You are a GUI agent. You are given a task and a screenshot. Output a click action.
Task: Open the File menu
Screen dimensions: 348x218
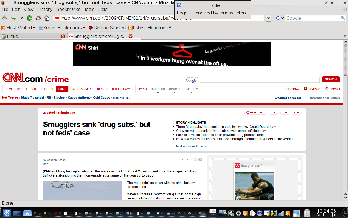click(5, 9)
